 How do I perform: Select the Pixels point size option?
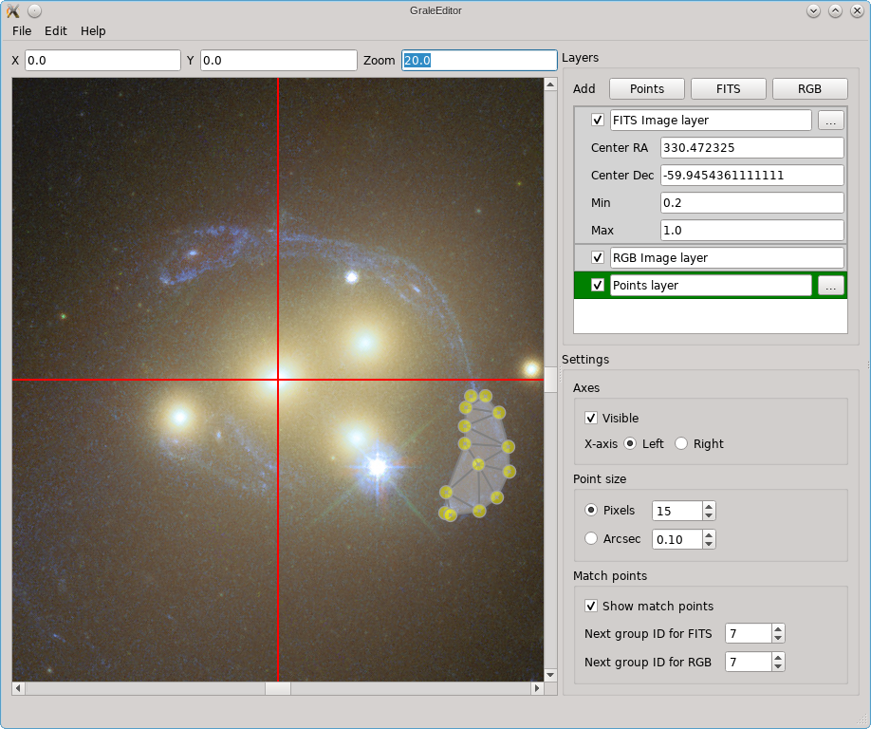(591, 510)
